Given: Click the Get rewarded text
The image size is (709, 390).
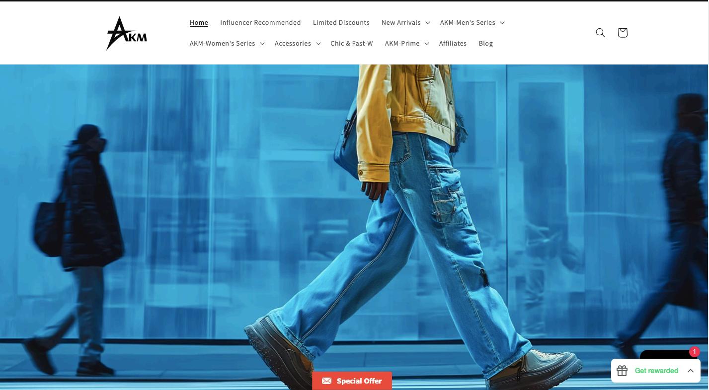Looking at the screenshot, I should [x=656, y=371].
